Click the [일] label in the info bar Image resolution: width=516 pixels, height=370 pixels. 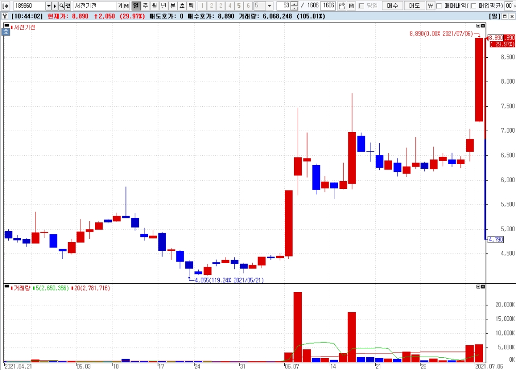click(x=494, y=16)
